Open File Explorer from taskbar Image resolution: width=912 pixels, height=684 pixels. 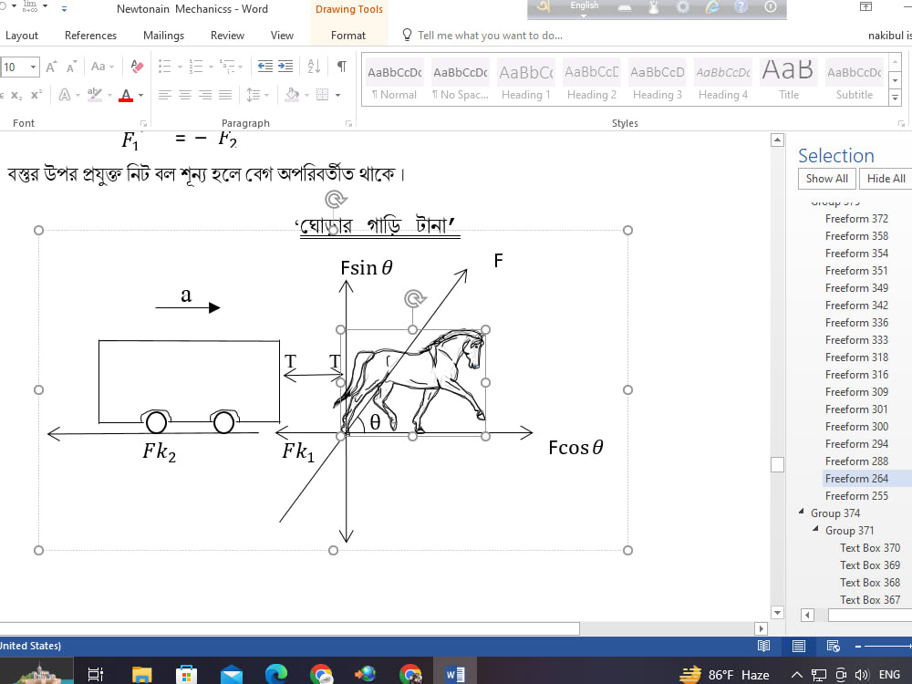pos(141,674)
